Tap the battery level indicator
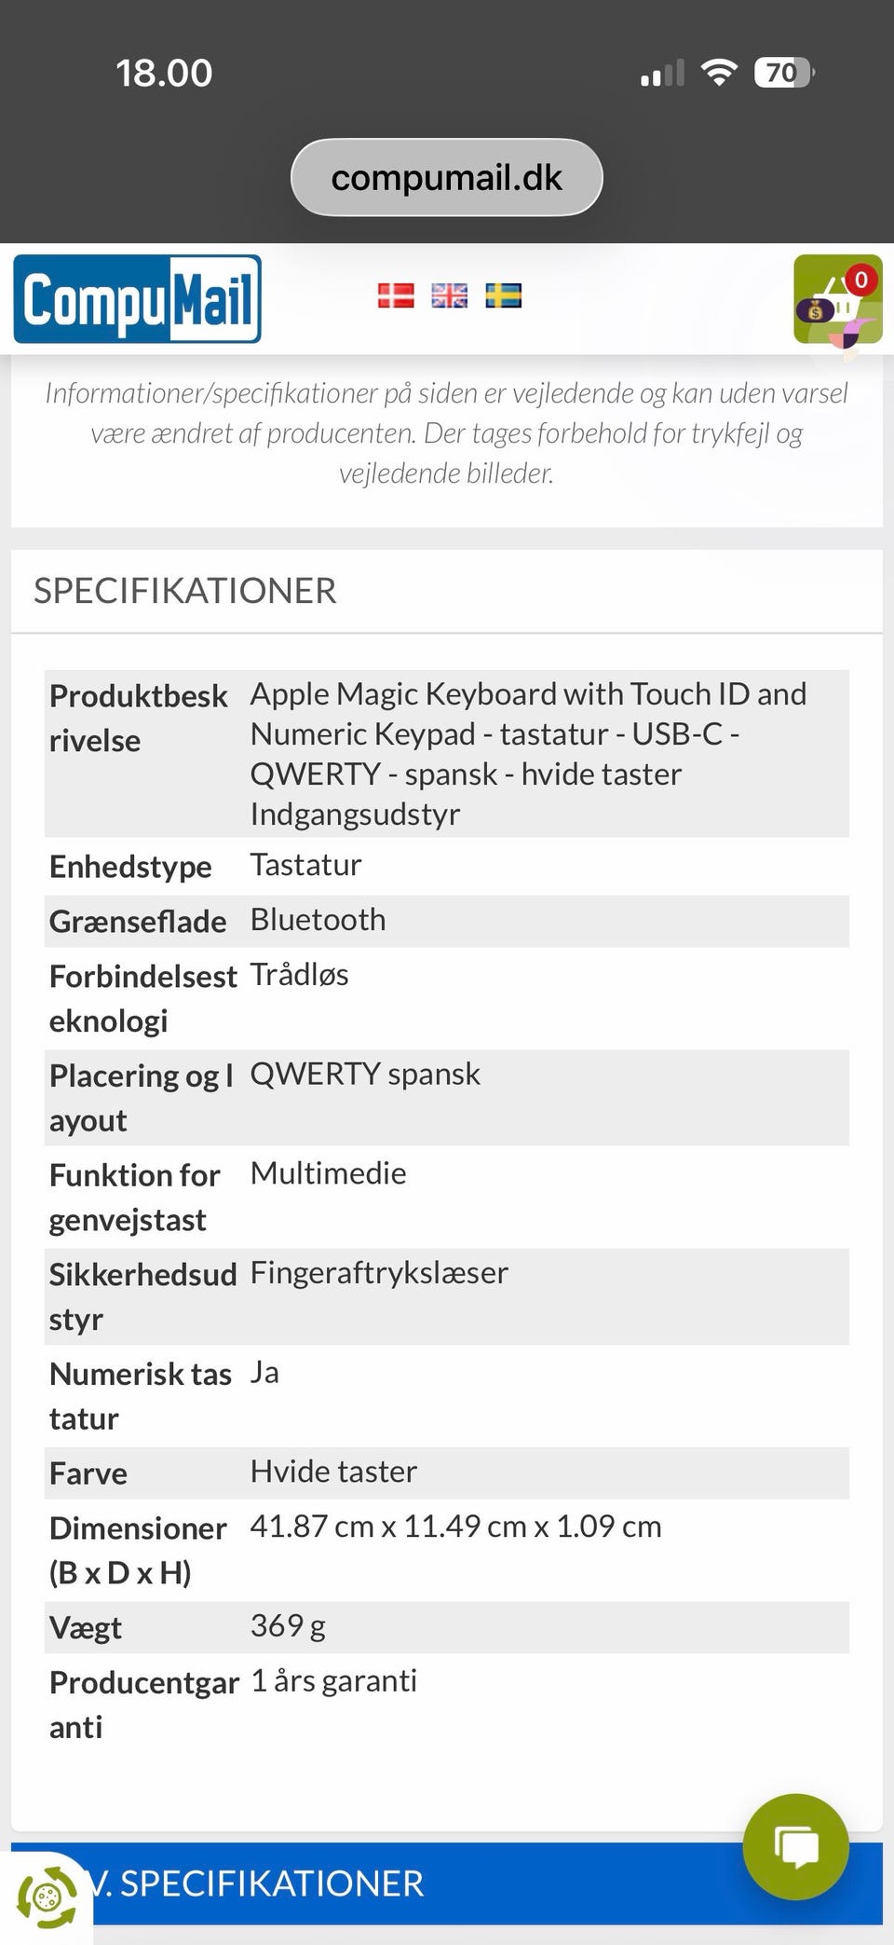This screenshot has height=1945, width=894. click(784, 73)
